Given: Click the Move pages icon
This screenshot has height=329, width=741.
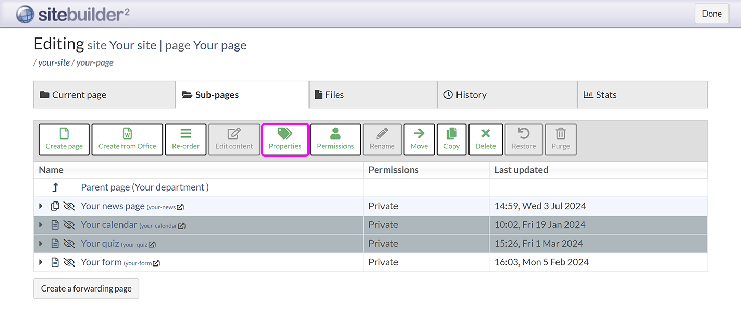Looking at the screenshot, I should pos(419,140).
